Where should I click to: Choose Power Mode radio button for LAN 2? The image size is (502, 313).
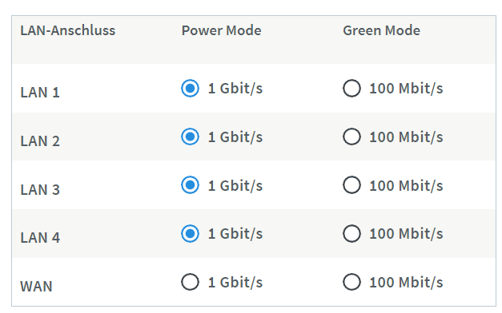tap(190, 137)
